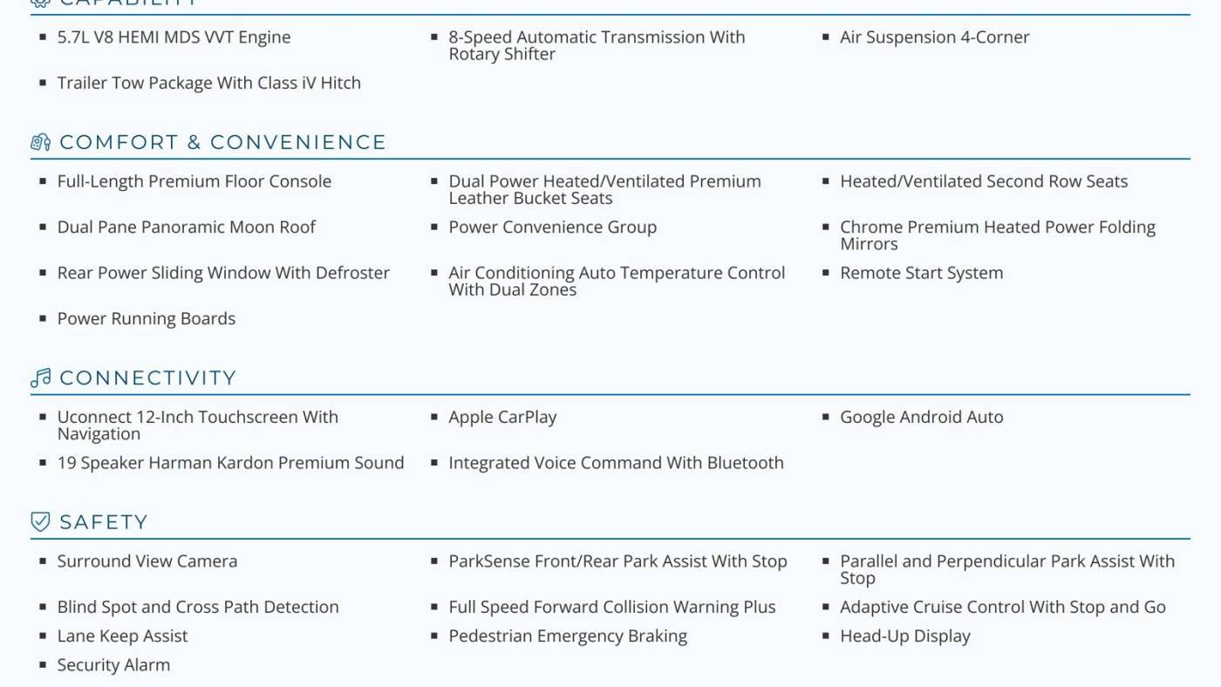The height and width of the screenshot is (687, 1221).
Task: Click Dual Pane Panoramic Moon Roof entry
Action: pos(186,227)
